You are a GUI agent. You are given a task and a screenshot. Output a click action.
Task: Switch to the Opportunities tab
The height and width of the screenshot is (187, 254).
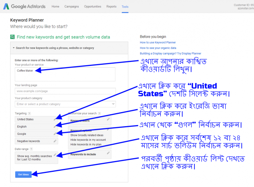tap(93, 7)
